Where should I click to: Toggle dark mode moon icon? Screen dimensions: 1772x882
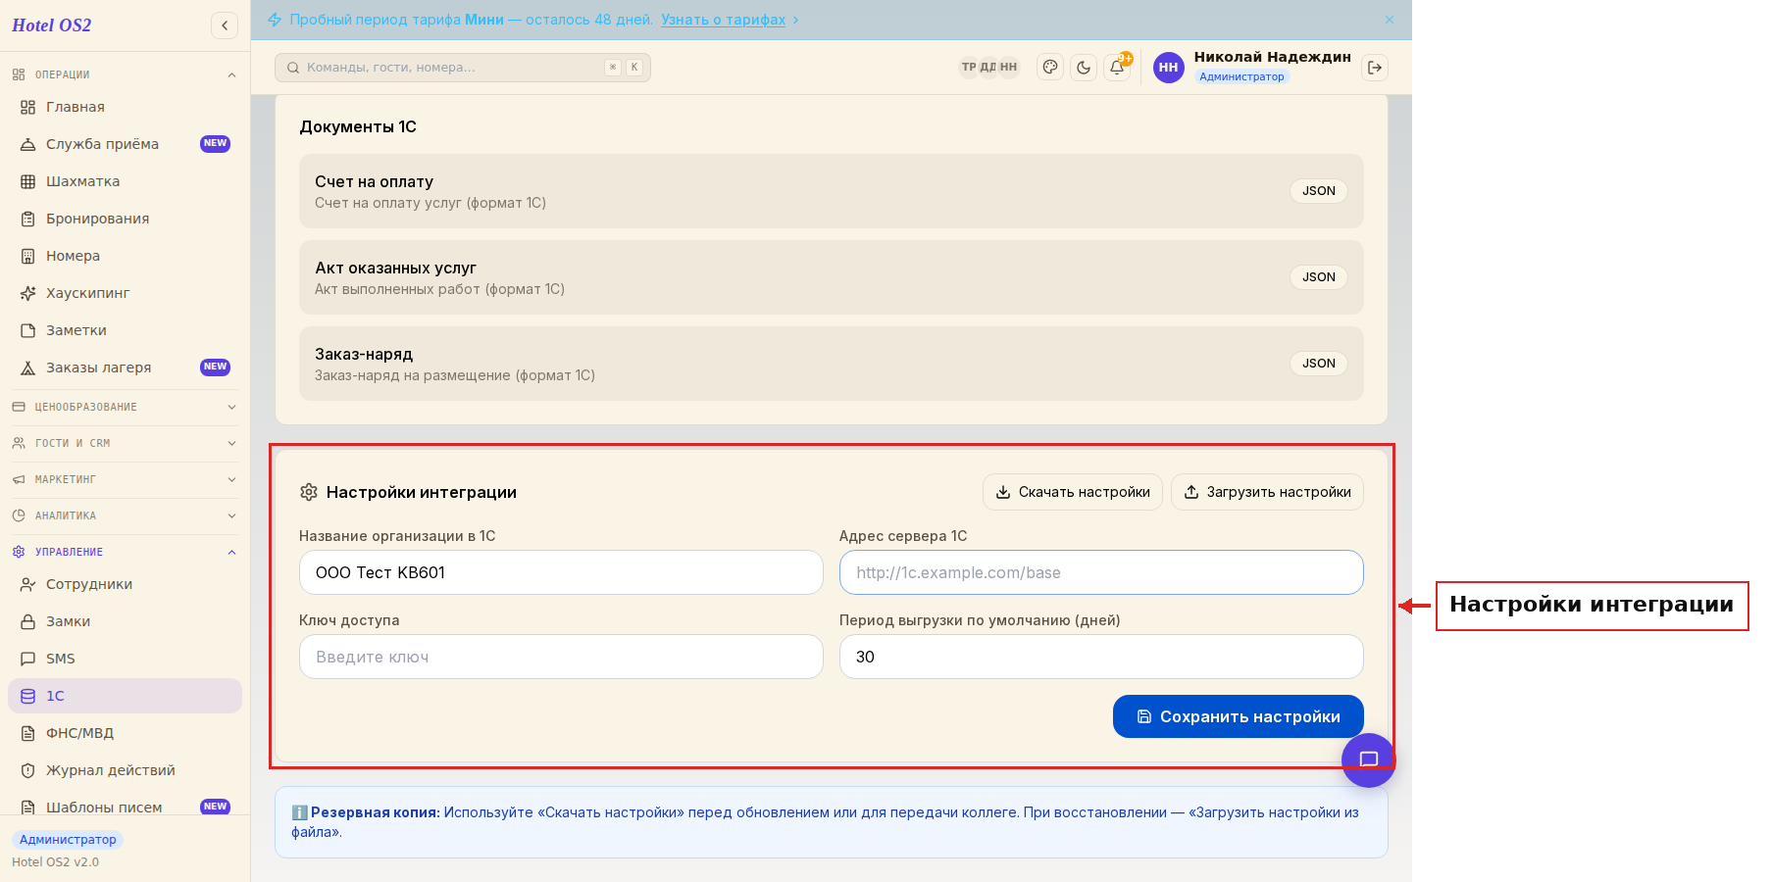pos(1084,68)
